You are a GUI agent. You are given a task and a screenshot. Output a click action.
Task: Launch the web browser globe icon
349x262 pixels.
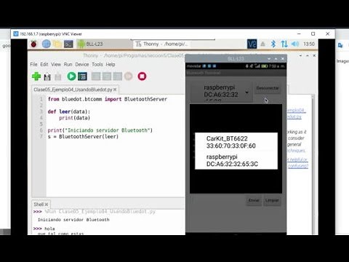47,44
